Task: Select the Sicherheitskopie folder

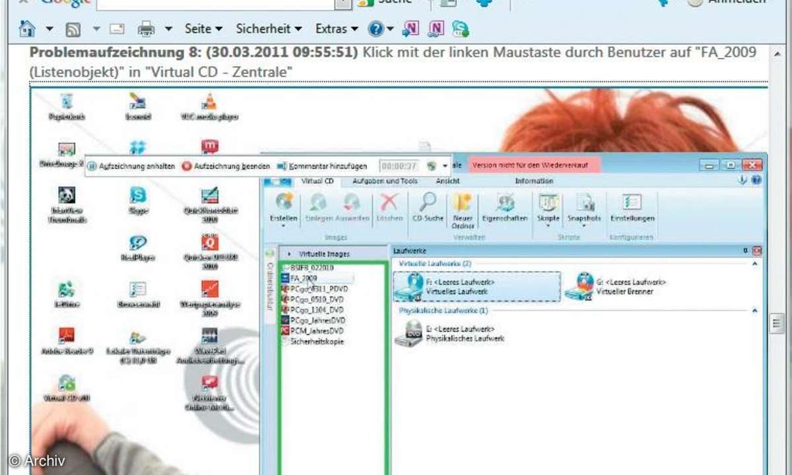Action: pyautogui.click(x=313, y=342)
